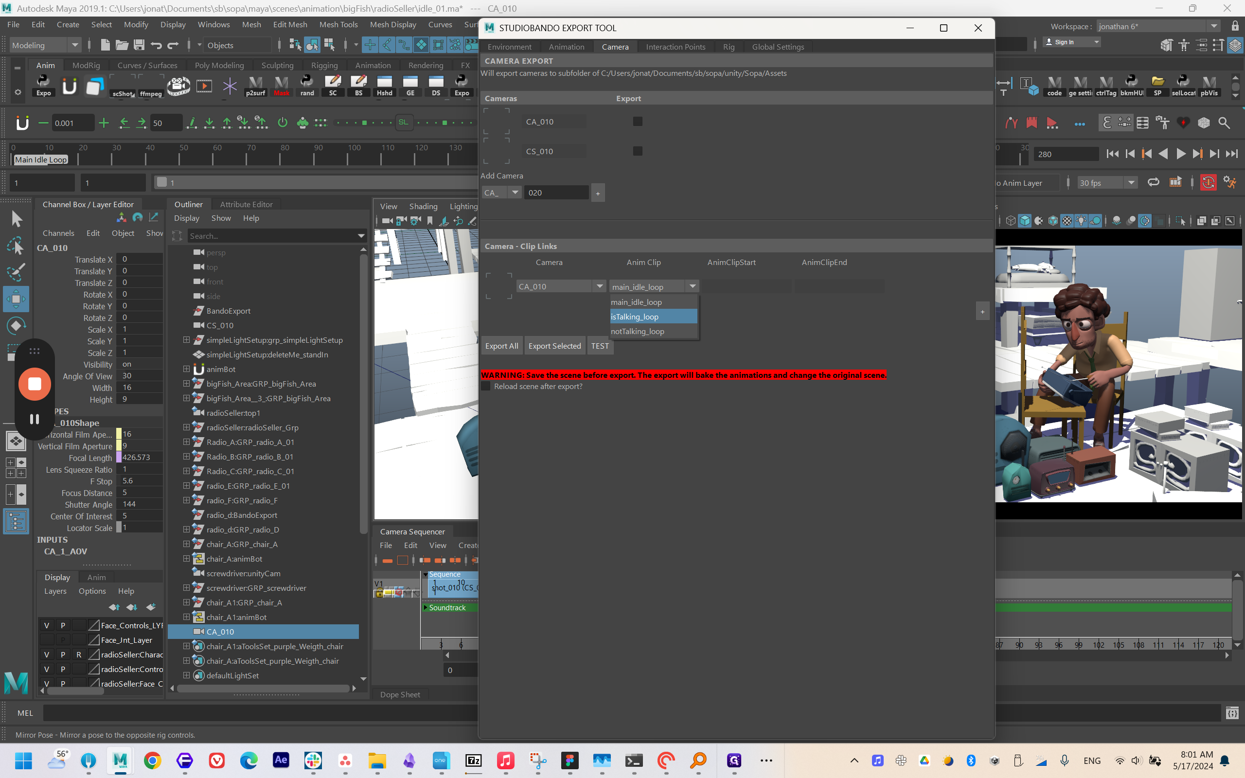
Task: Click the SC shelf icon
Action: coord(332,85)
